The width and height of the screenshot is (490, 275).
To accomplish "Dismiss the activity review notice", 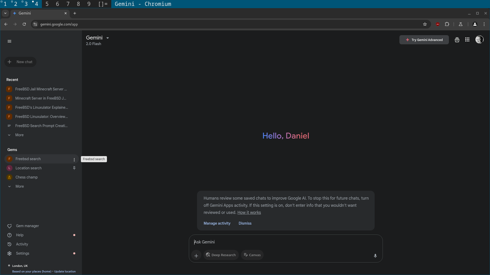I will click(x=245, y=223).
